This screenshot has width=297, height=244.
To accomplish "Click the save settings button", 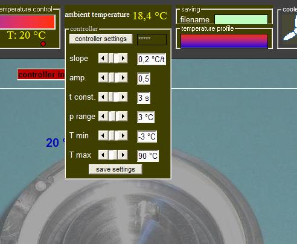I will [x=115, y=169].
